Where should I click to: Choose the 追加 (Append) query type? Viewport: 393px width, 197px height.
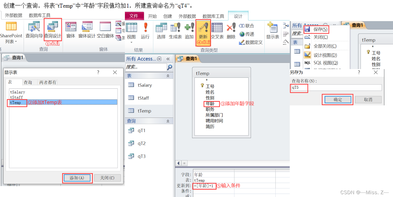click(189, 31)
